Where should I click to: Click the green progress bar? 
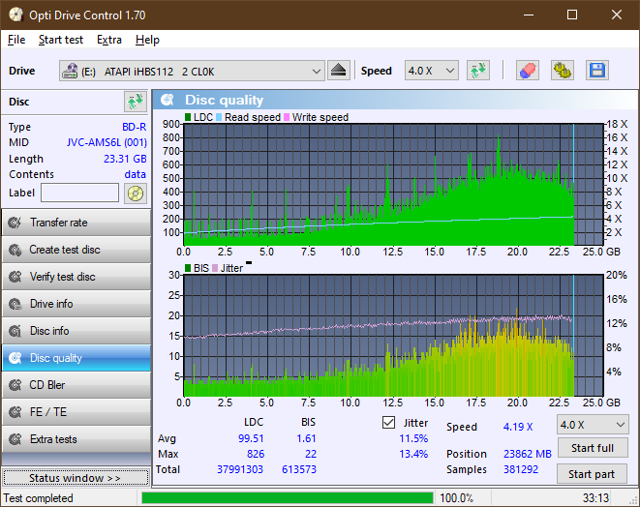[288, 498]
